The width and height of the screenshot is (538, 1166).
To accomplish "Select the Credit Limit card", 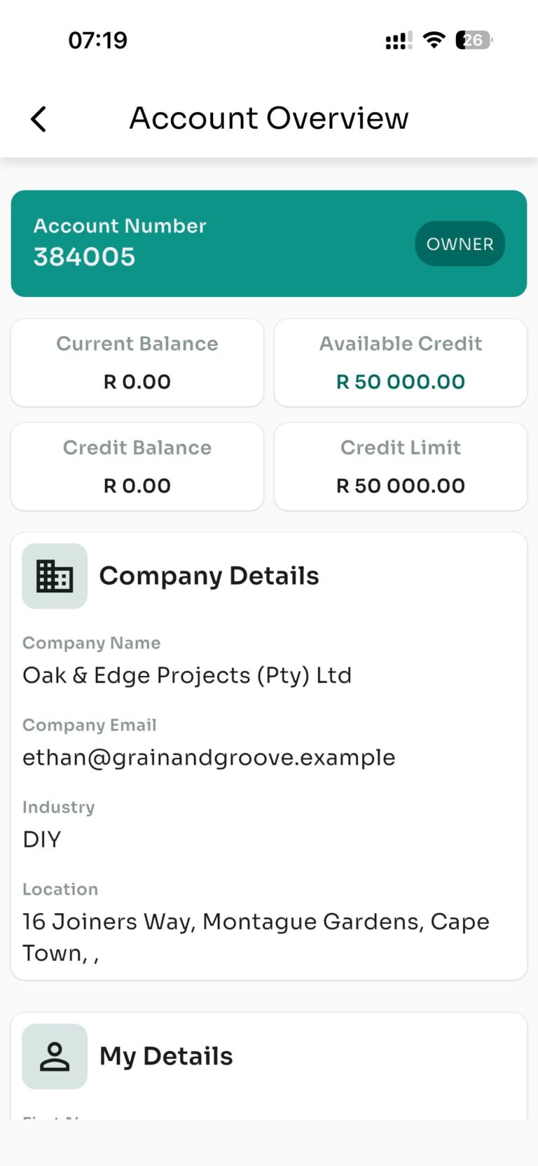I will tap(401, 466).
